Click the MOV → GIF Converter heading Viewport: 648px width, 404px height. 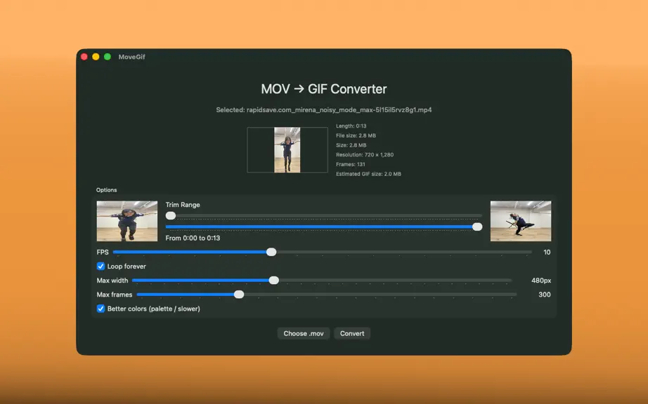click(323, 89)
